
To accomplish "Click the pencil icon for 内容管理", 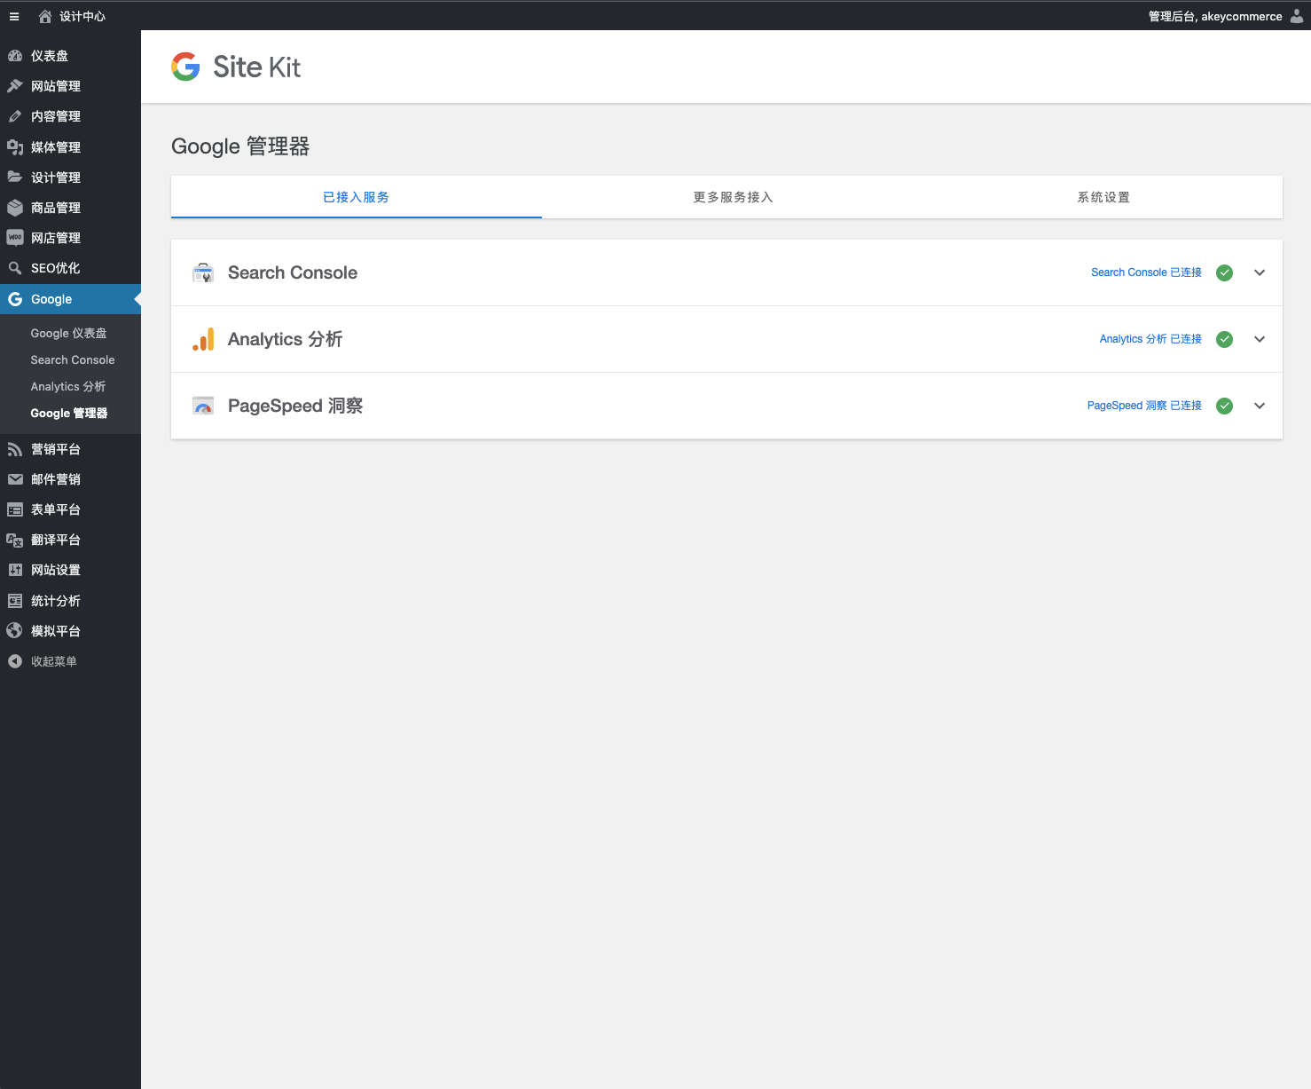I will 15,116.
